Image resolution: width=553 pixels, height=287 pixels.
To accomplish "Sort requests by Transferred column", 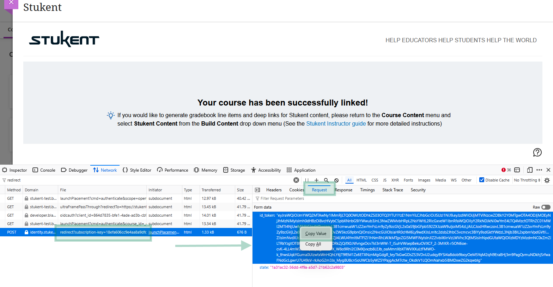I will pyautogui.click(x=217, y=190).
